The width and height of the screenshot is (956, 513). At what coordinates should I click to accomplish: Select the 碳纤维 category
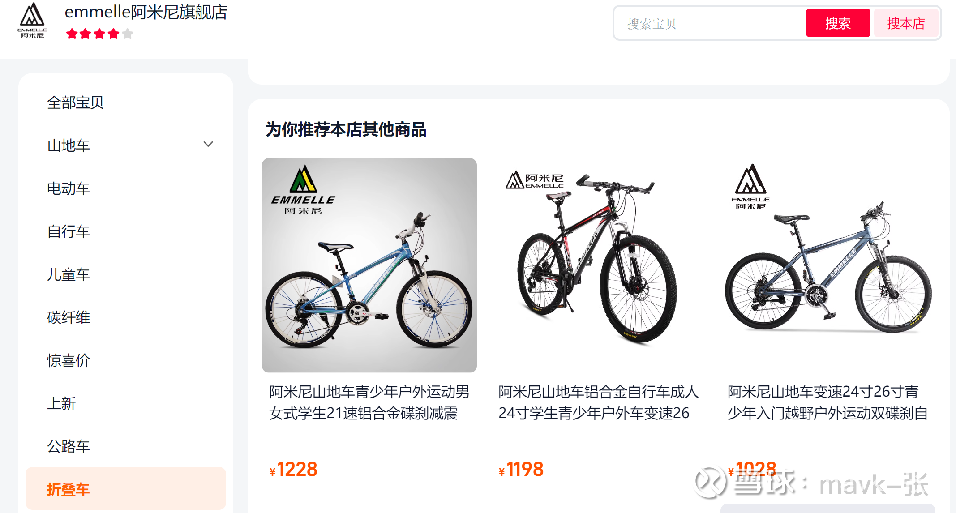tap(69, 317)
